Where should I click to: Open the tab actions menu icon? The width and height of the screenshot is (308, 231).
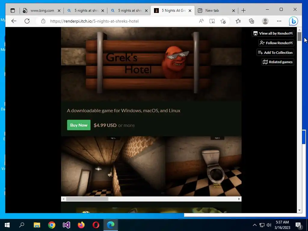click(13, 11)
